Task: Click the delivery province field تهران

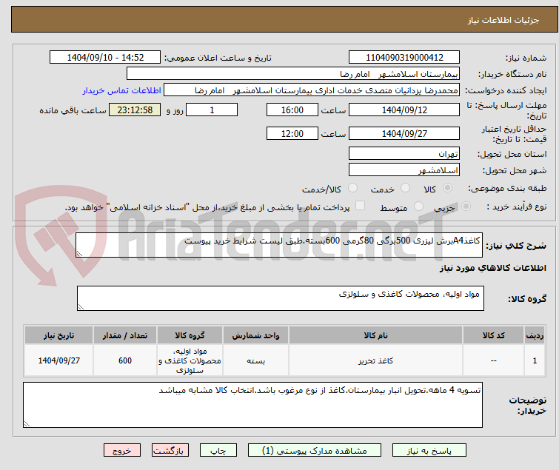Action: pyautogui.click(x=404, y=153)
